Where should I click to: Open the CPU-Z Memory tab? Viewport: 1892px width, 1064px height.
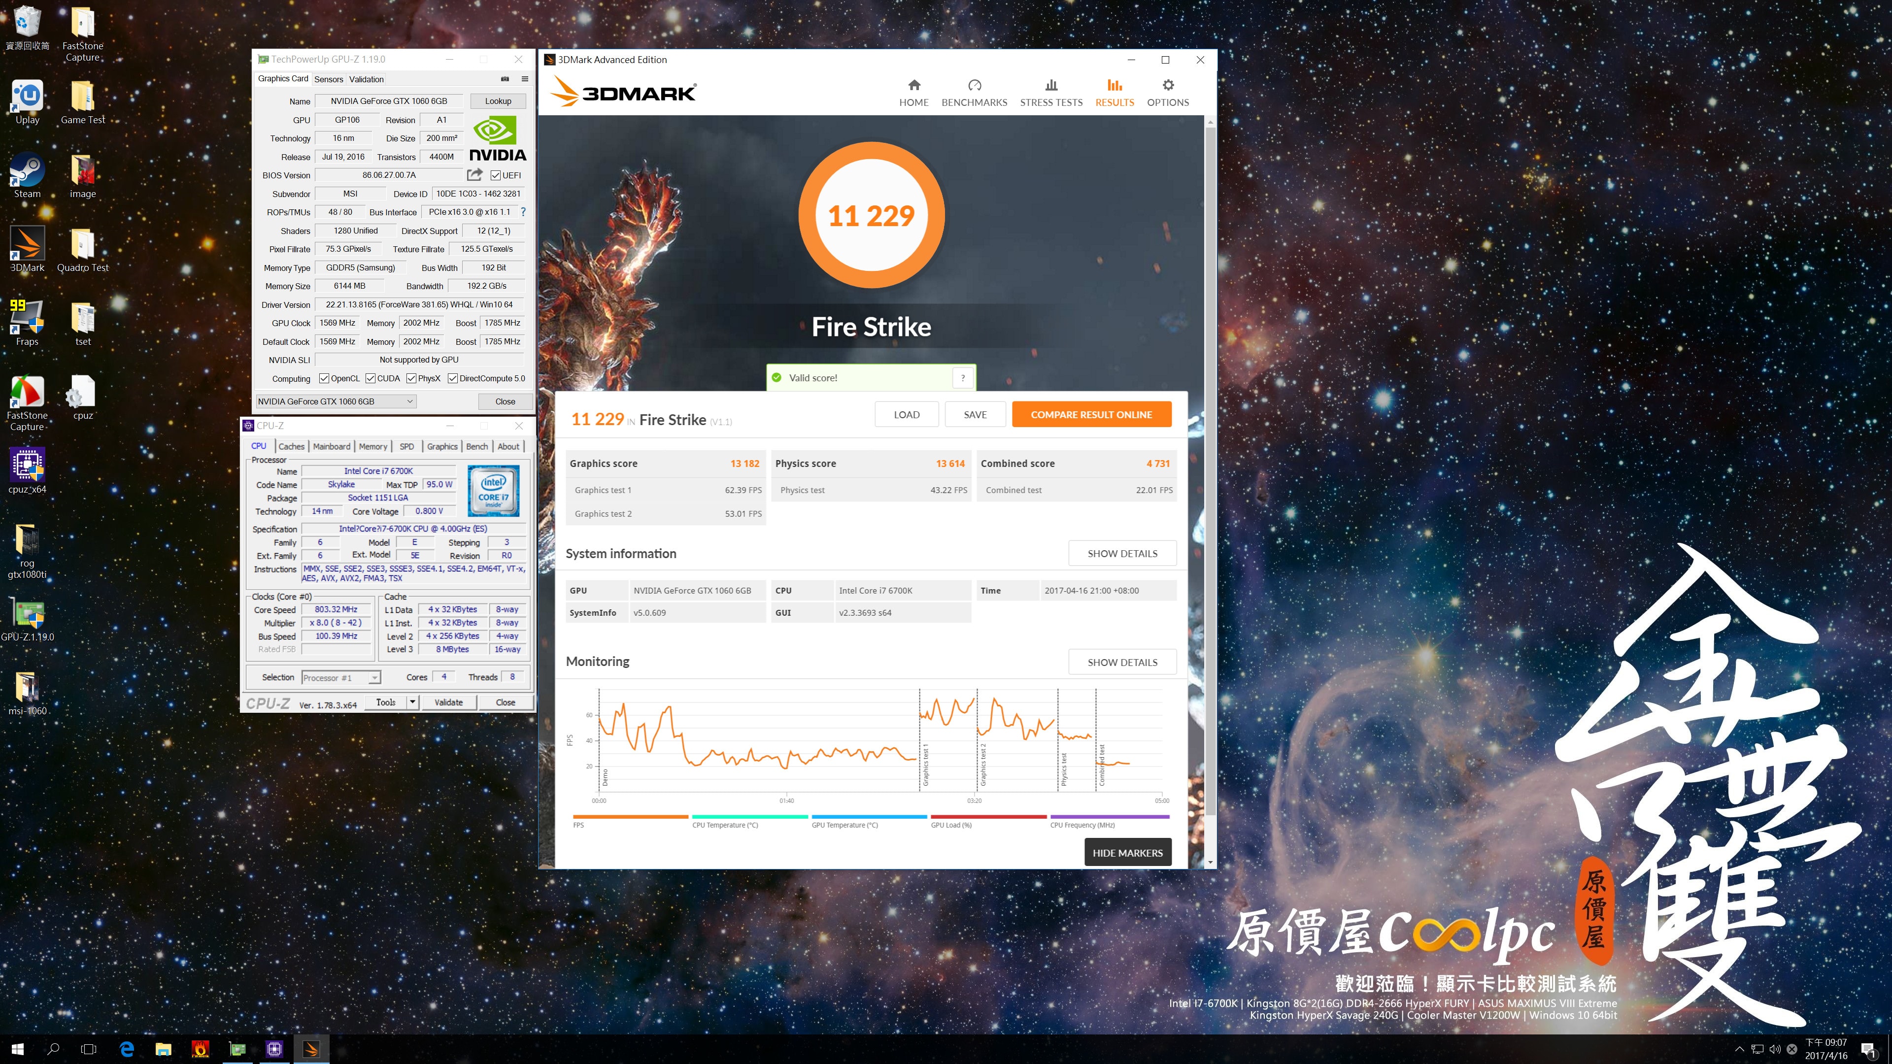[372, 446]
